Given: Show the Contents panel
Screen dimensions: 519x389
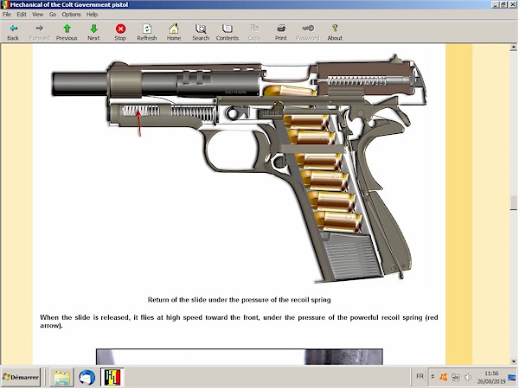Looking at the screenshot, I should pos(227,32).
